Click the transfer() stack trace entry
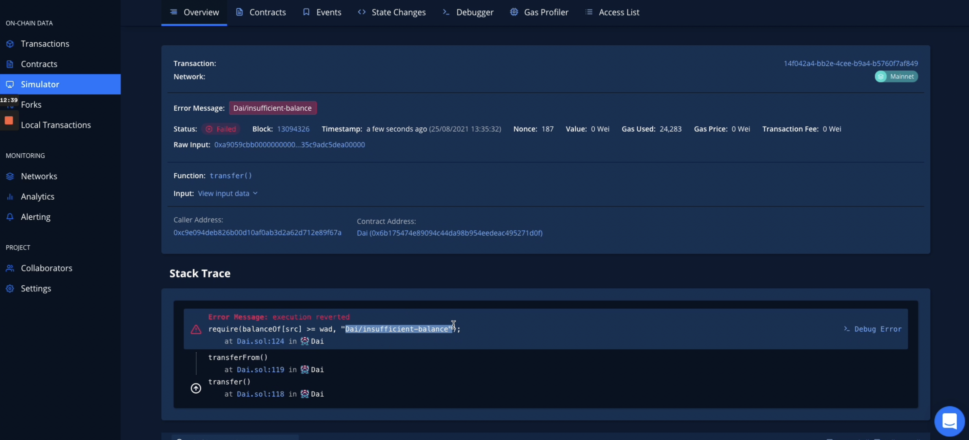The image size is (969, 440). tap(229, 382)
